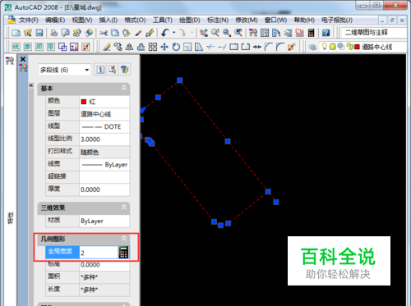Click the 线宽 ByLayer value
The width and height of the screenshot is (411, 306).
[104, 164]
